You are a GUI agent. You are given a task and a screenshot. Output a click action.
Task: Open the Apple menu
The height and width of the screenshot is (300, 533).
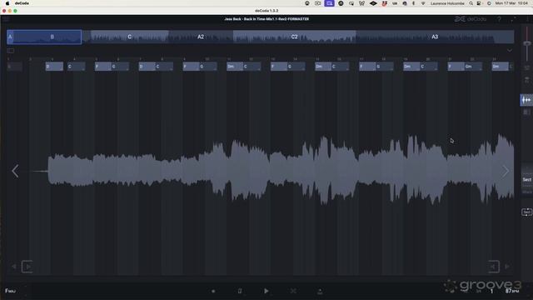pyautogui.click(x=7, y=3)
